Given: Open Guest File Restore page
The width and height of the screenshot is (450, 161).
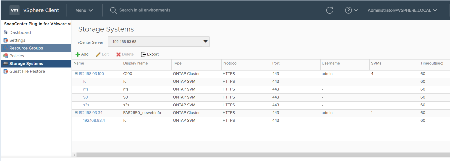Looking at the screenshot, I should point(27,71).
